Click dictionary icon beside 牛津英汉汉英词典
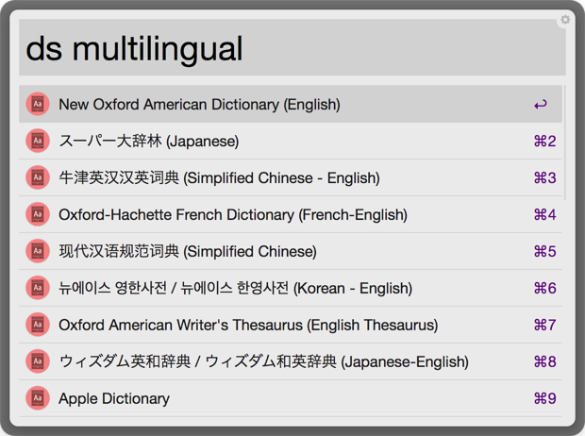 coord(38,177)
